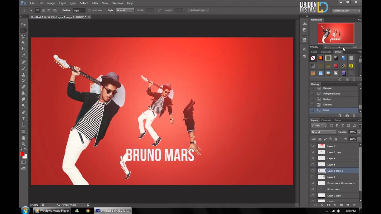Screen dimensions: 381x214
Task: Switch to the Swatches tab
Action: point(326,52)
